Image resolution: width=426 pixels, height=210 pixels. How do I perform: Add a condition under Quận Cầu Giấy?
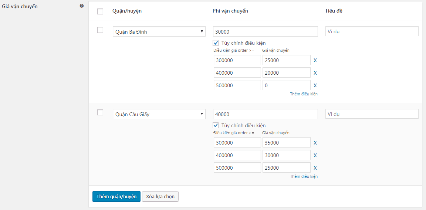click(304, 176)
